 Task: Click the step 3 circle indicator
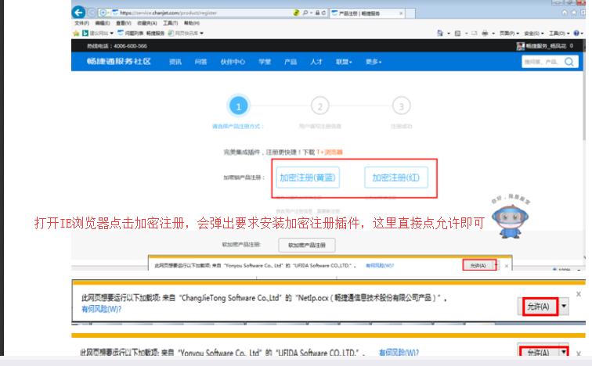click(401, 106)
